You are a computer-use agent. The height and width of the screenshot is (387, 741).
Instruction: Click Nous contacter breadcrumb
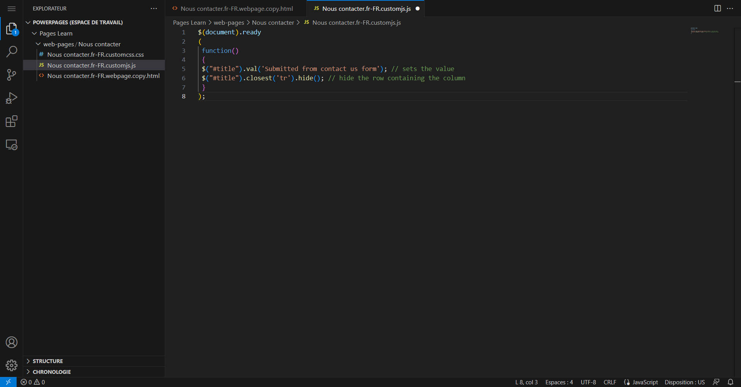click(273, 23)
